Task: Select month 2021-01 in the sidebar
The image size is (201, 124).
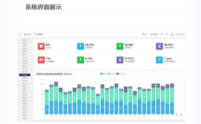Action: coord(25,83)
